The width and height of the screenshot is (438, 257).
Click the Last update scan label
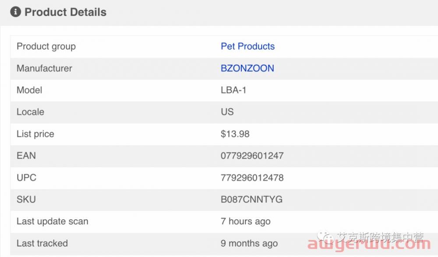[53, 221]
